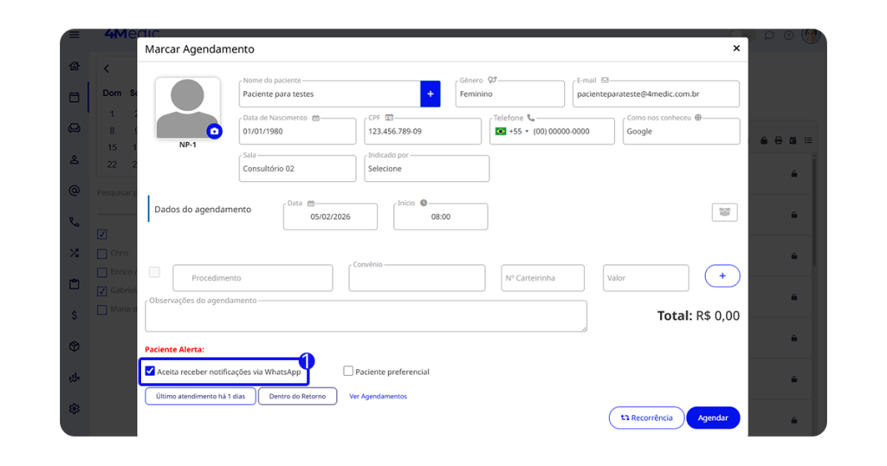Click the icon button right of Início
Viewport: 887px width, 466px height.
pyautogui.click(x=724, y=212)
